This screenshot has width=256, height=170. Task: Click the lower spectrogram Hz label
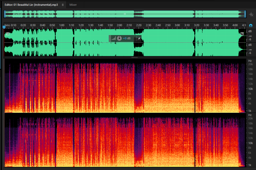click(x=250, y=115)
